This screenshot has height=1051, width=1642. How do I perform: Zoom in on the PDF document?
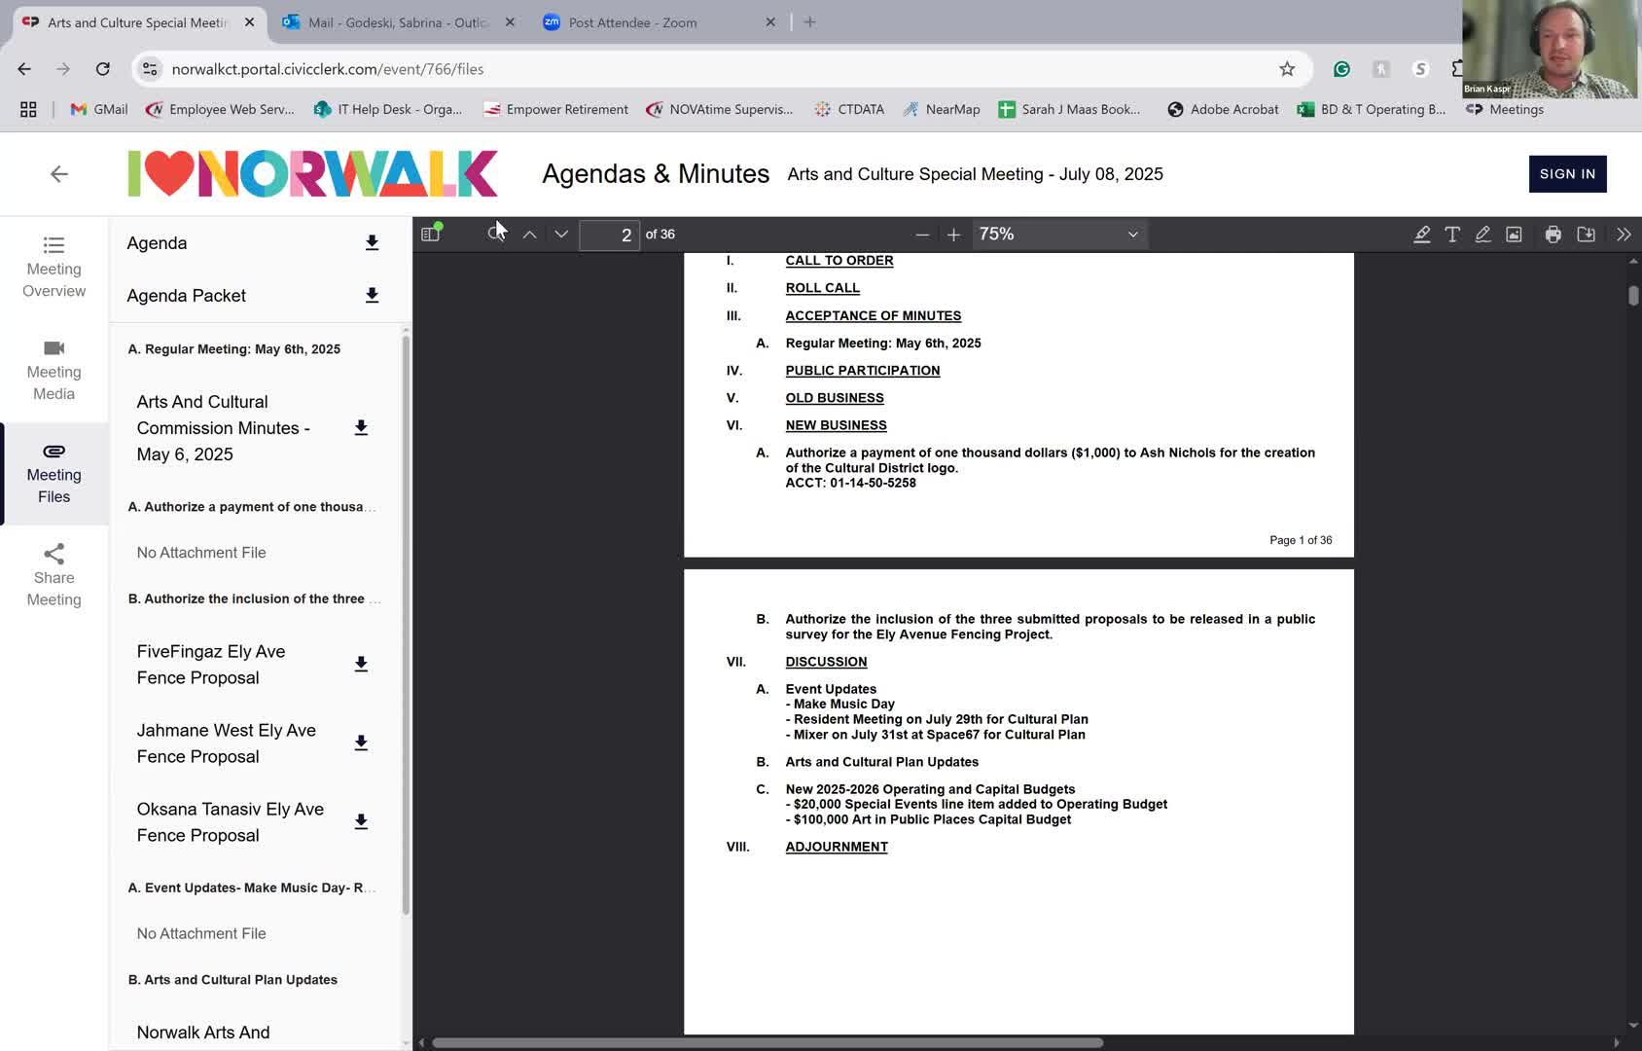point(953,235)
